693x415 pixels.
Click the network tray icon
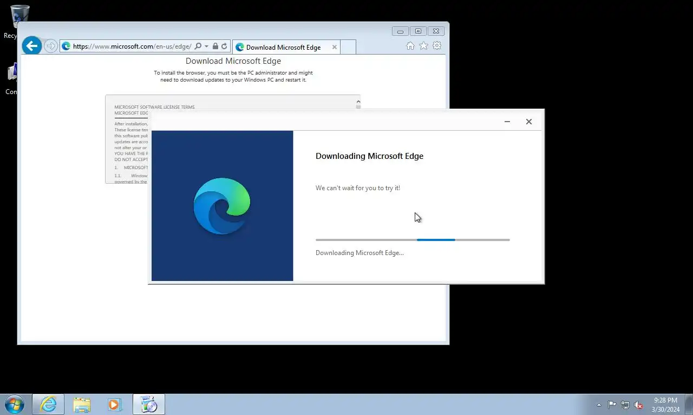pyautogui.click(x=625, y=405)
